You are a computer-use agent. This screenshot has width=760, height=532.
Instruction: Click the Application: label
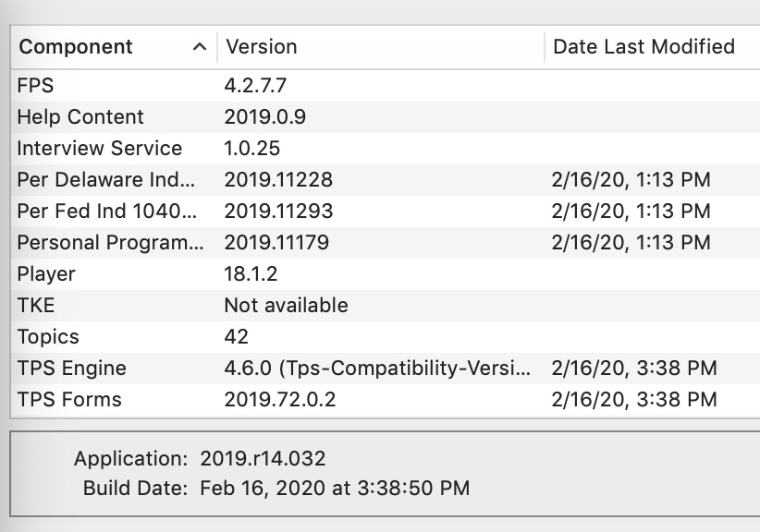point(131,459)
